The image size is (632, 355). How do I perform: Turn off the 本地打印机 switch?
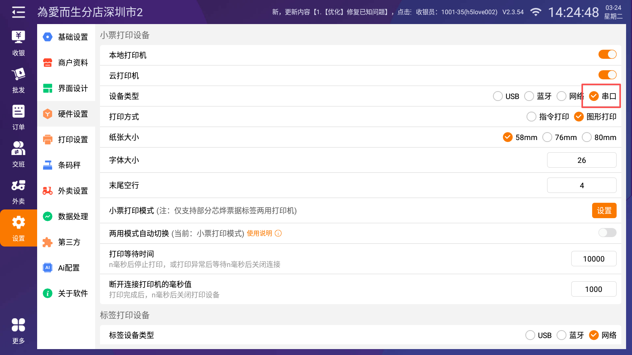[x=607, y=54]
